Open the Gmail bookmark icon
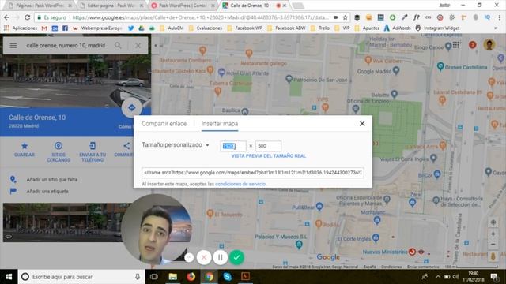This screenshot has height=284, width=506. click(44, 28)
